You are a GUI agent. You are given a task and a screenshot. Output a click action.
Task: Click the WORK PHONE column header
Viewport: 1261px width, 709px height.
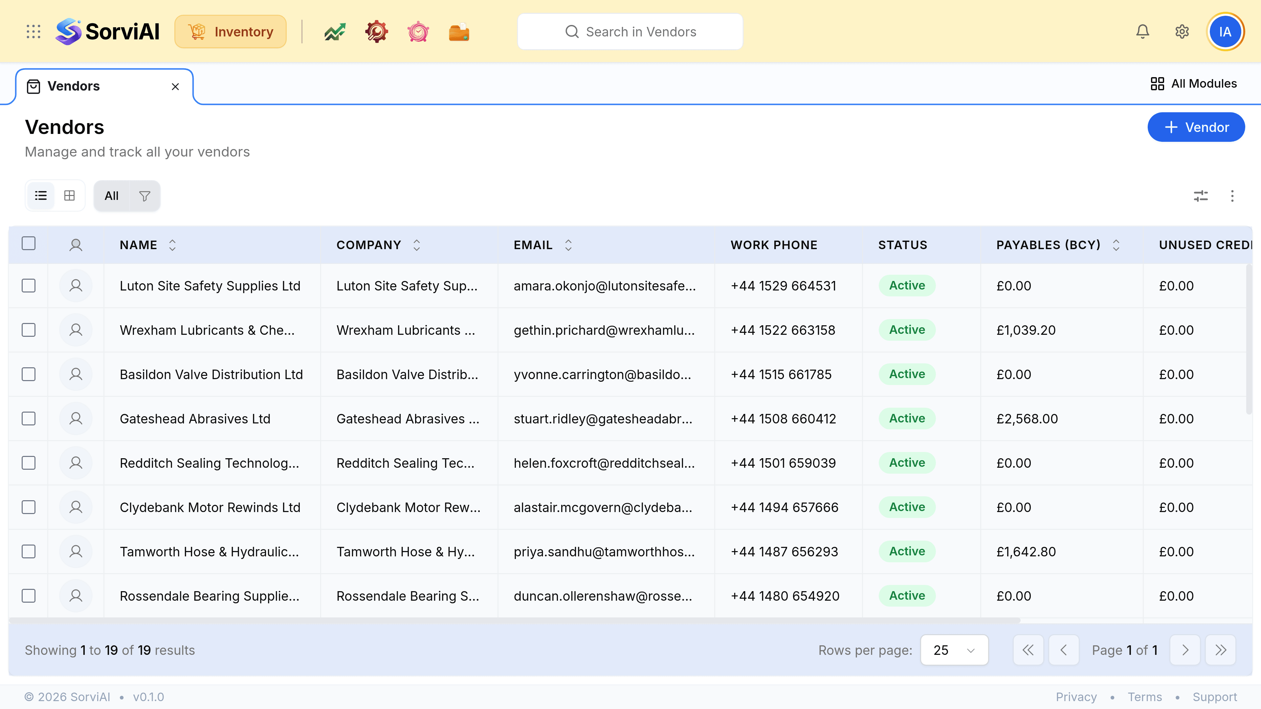(x=774, y=245)
